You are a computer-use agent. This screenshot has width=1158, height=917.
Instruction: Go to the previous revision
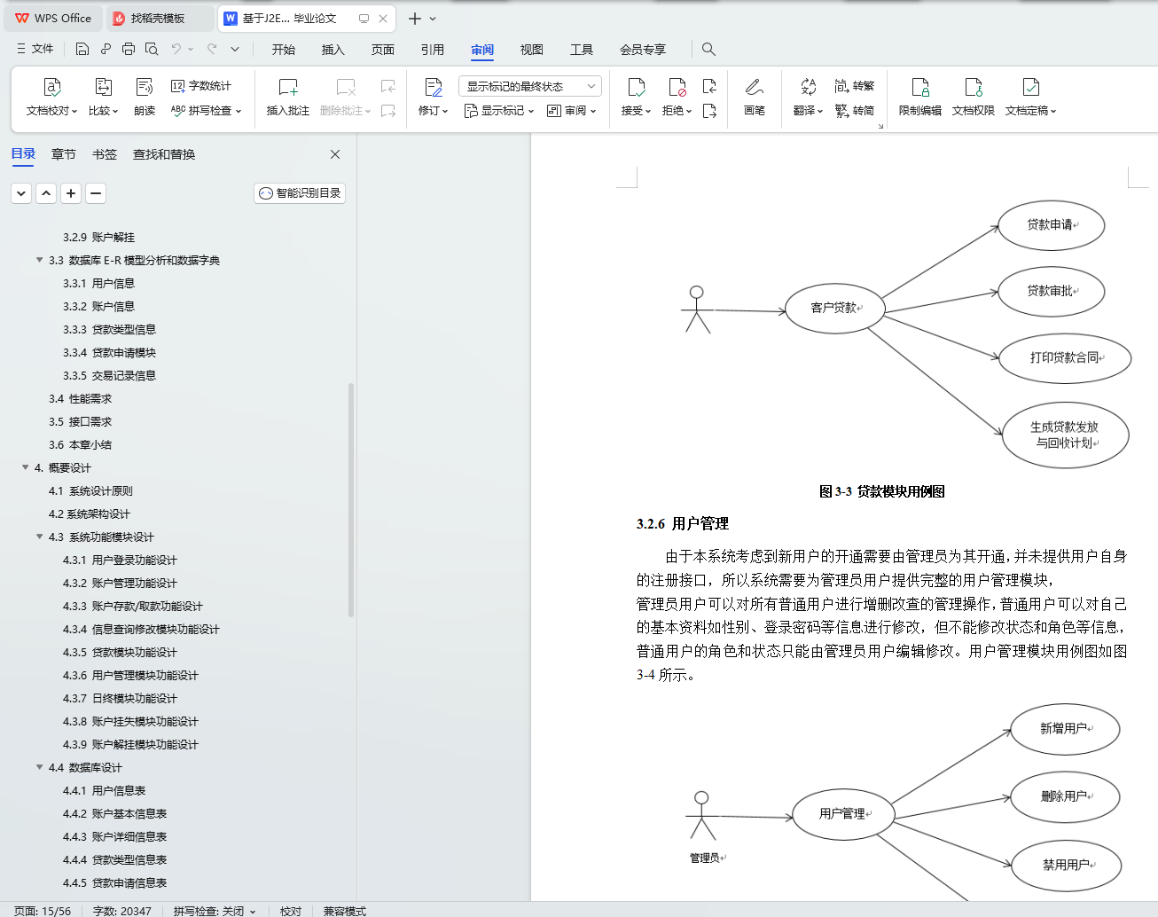click(709, 86)
